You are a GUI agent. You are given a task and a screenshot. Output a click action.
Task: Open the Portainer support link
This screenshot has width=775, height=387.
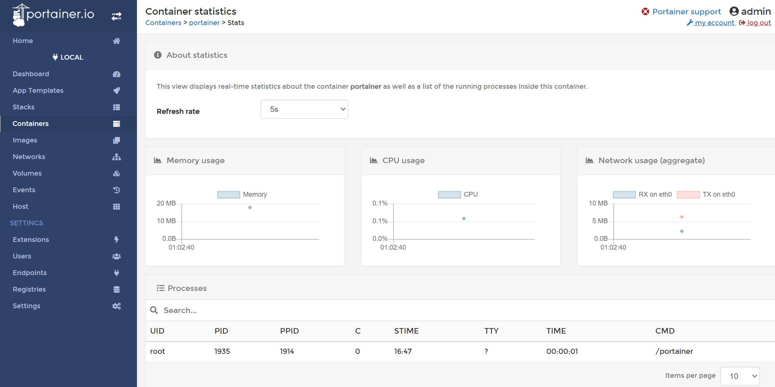click(687, 12)
